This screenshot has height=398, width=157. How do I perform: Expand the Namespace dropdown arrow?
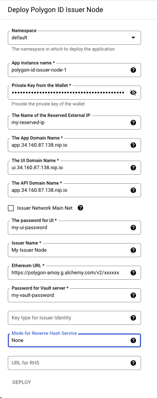click(x=133, y=38)
